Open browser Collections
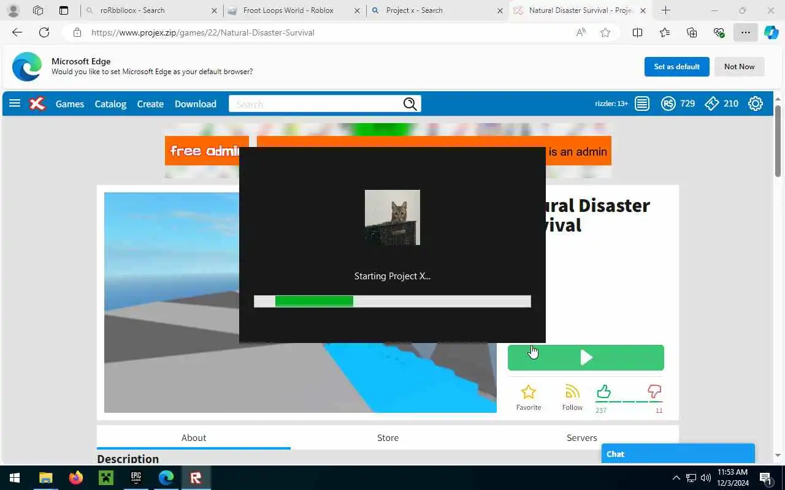This screenshot has width=785, height=490. (692, 32)
